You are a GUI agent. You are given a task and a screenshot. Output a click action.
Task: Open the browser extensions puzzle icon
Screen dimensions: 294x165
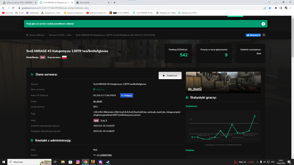(276, 8)
